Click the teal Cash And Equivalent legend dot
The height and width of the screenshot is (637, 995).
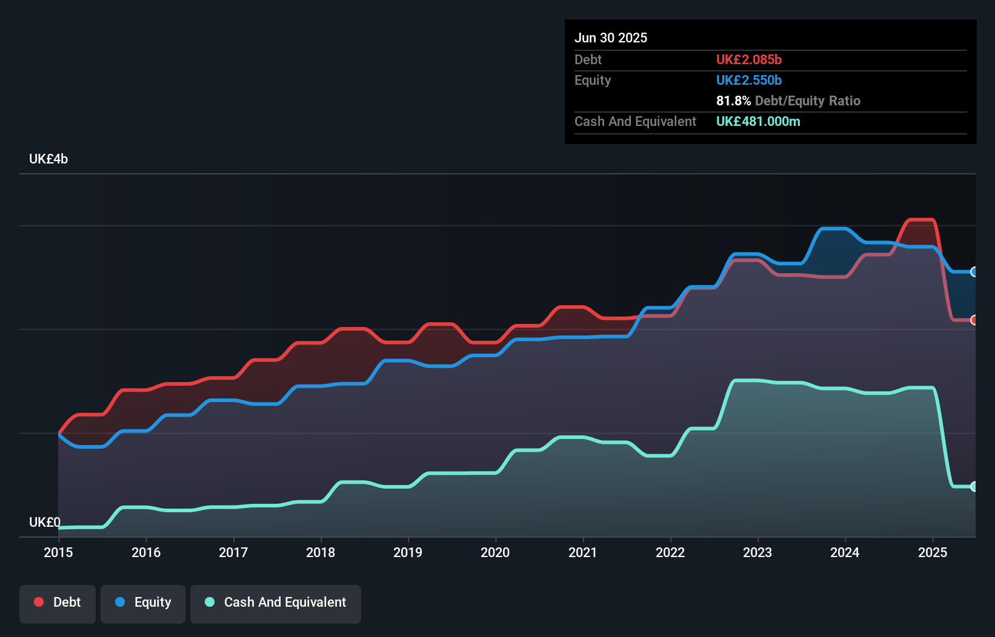click(208, 602)
